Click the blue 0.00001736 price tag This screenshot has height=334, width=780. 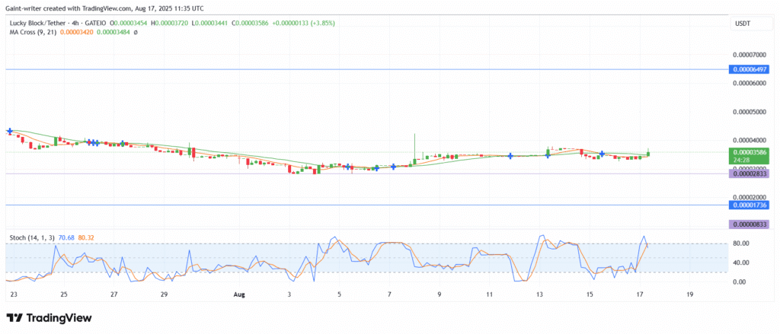(749, 205)
